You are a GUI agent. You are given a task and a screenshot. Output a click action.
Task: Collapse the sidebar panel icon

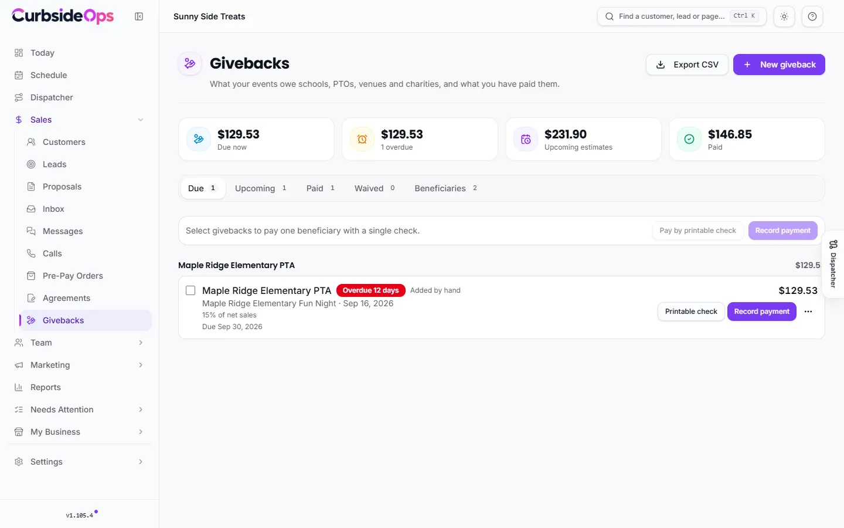pos(139,16)
